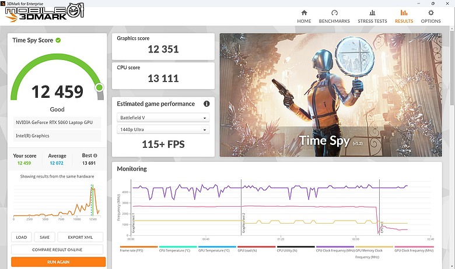
Task: Click the SAVE button
Action: (45, 237)
